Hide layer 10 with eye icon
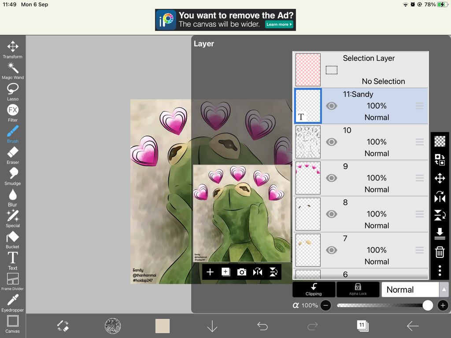Image resolution: width=451 pixels, height=338 pixels. (331, 142)
